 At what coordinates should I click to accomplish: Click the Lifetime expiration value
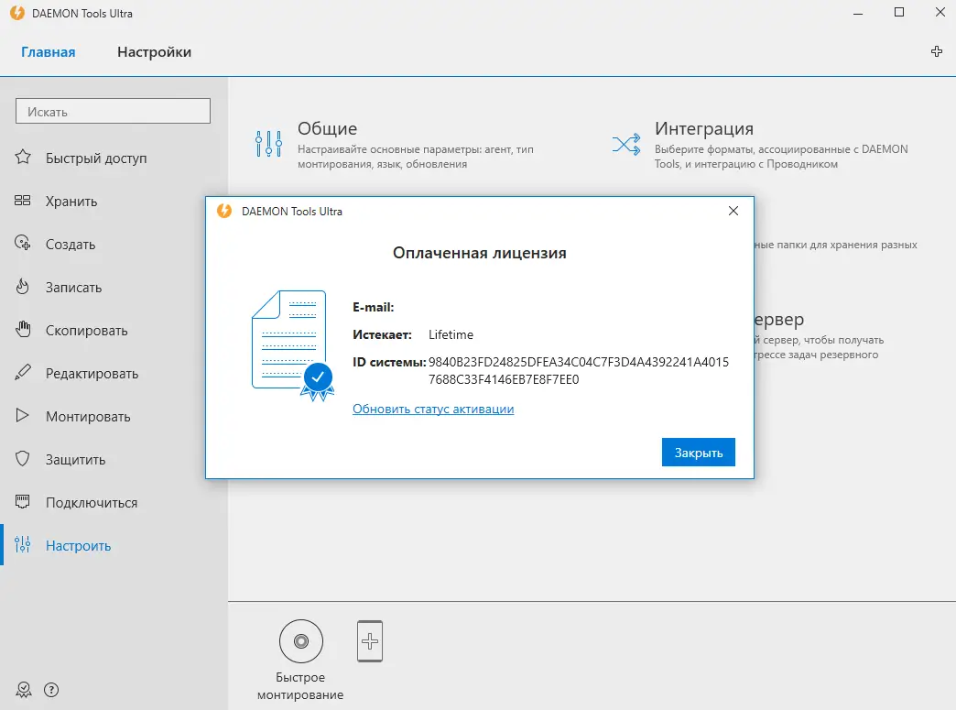tap(451, 334)
